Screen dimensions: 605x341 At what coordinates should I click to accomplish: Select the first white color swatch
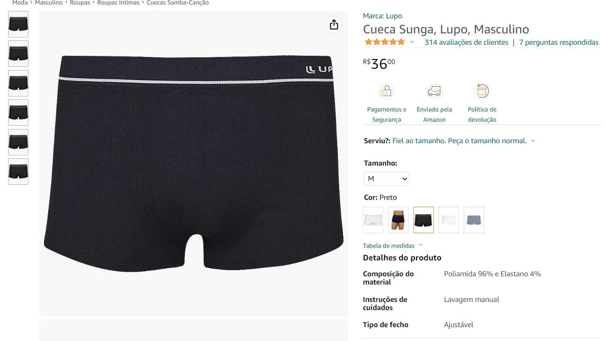pos(373,220)
